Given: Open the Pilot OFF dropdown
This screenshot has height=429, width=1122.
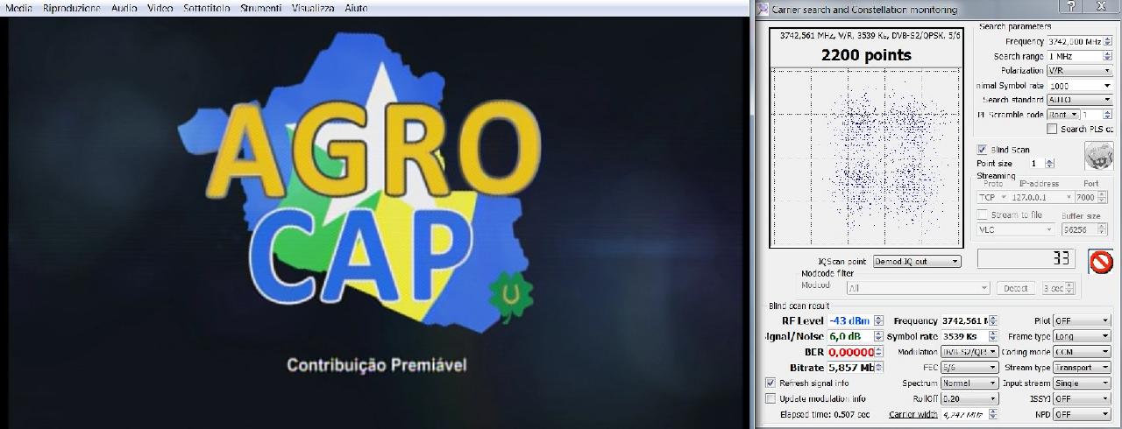Looking at the screenshot, I should (1082, 321).
